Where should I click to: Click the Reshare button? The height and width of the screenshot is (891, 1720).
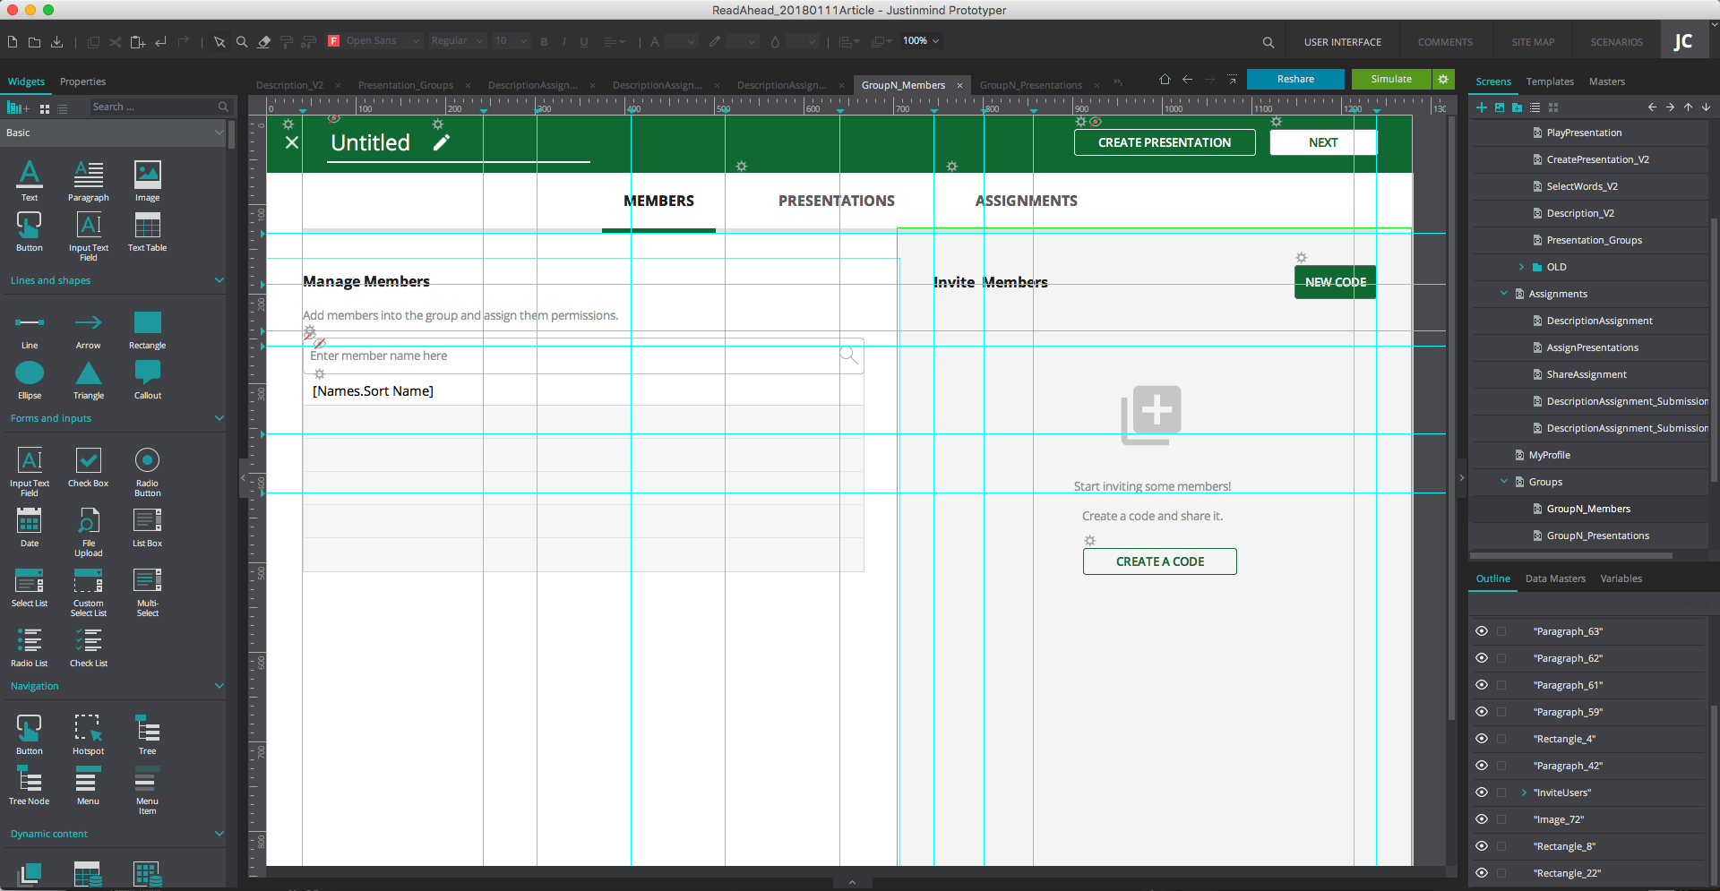(x=1295, y=80)
